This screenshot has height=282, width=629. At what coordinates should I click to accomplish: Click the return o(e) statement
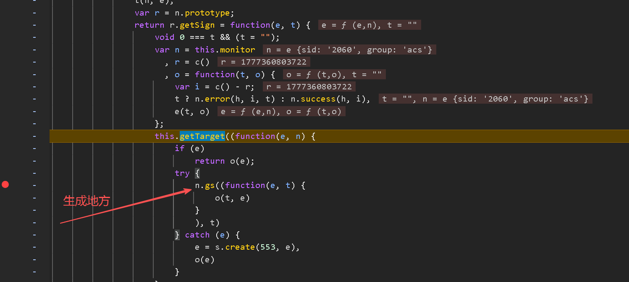coord(225,161)
